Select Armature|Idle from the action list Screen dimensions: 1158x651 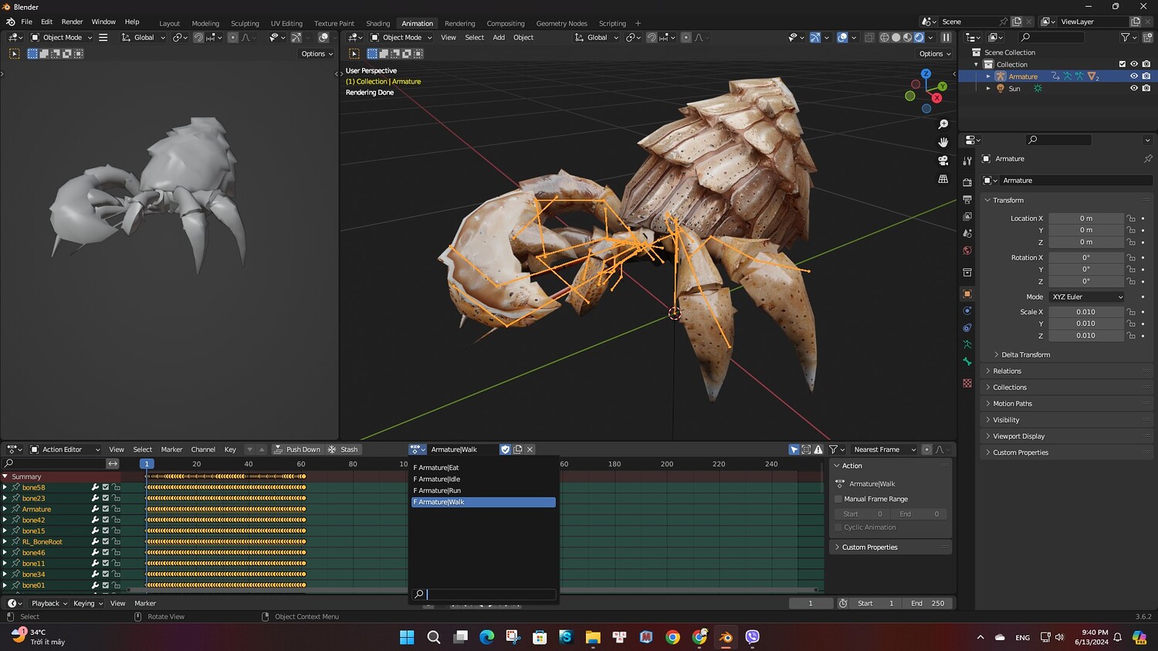439,479
